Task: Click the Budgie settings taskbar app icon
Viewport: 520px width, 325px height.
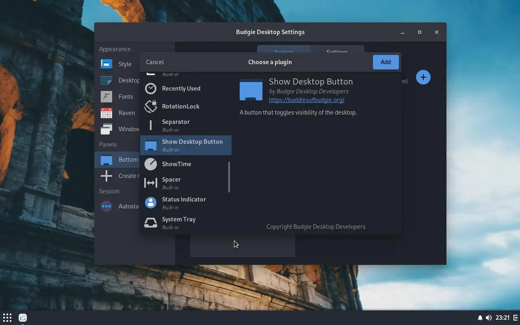Action: (x=23, y=318)
